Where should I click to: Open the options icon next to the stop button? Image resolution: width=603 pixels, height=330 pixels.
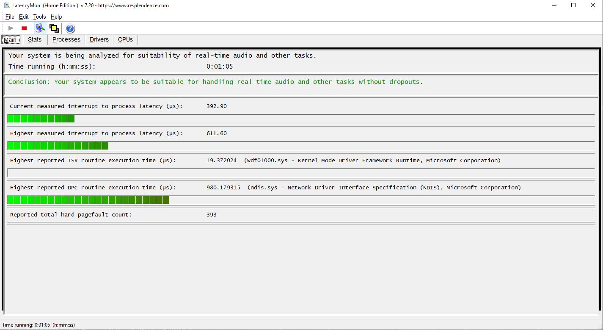click(x=40, y=28)
